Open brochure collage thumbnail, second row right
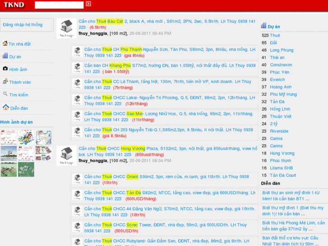 [x=43, y=153]
